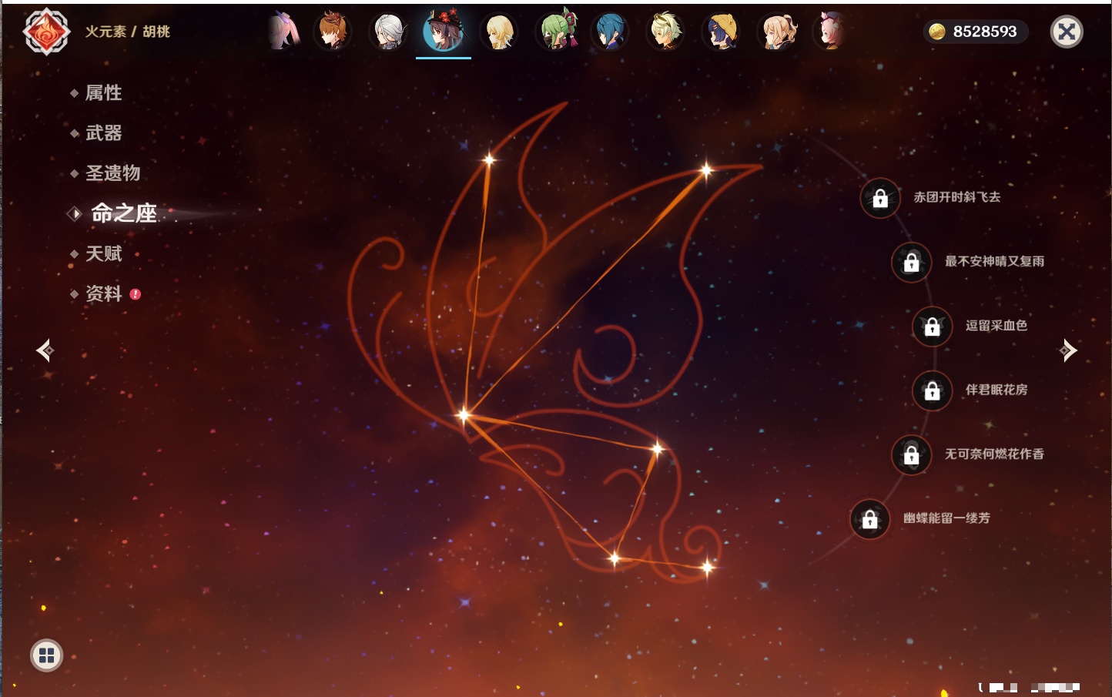Viewport: 1112px width, 697px height.
Task: Select the silver-haired character avatar
Action: [x=388, y=32]
